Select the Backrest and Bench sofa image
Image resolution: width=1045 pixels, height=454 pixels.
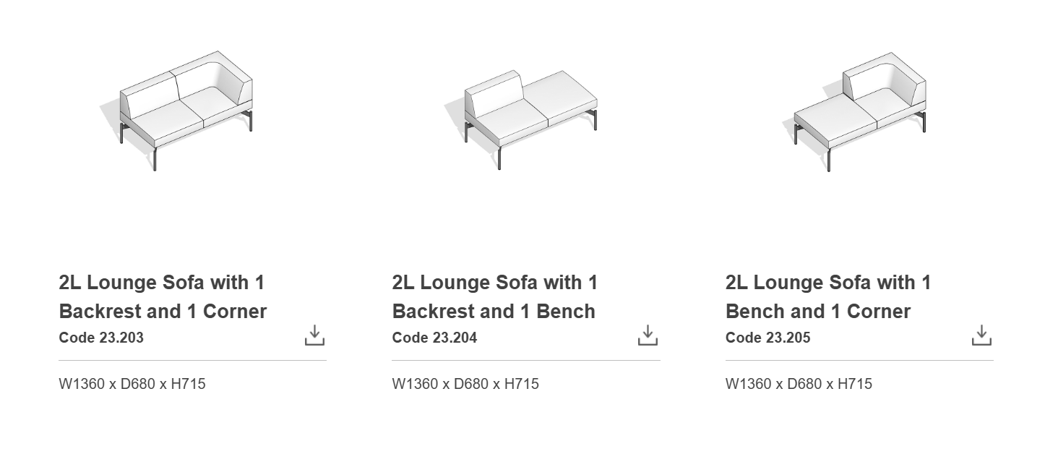[x=522, y=116]
